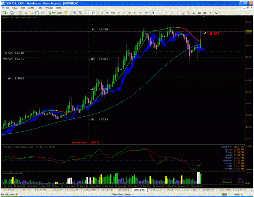Click the connection status bars icon
The image size is (254, 197).
point(224,195)
